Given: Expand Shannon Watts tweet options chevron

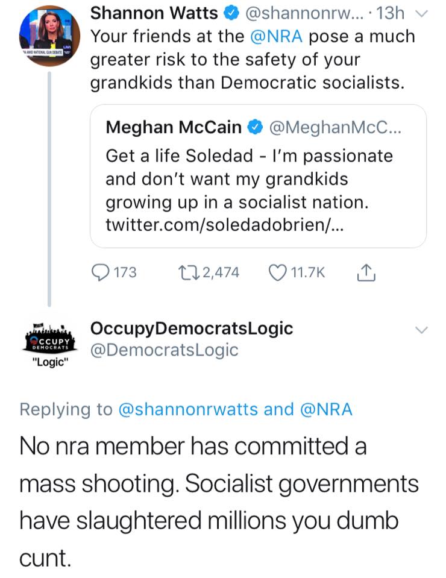Looking at the screenshot, I should tap(423, 13).
